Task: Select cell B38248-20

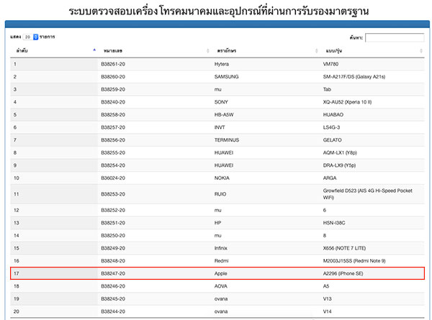Action: click(113, 261)
